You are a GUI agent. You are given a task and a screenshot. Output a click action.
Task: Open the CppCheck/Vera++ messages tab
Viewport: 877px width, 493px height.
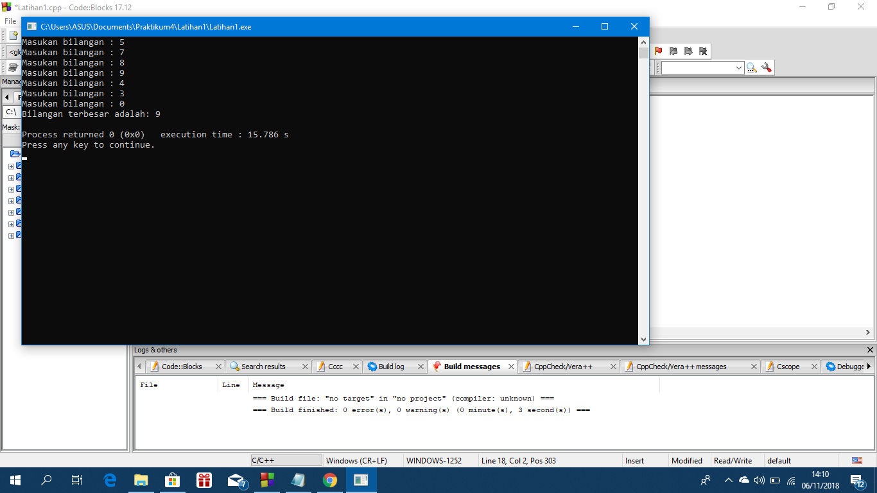coord(681,367)
